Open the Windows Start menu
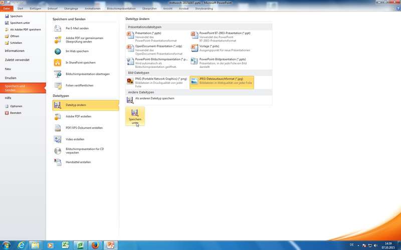The height and width of the screenshot is (250, 401). pos(6,245)
